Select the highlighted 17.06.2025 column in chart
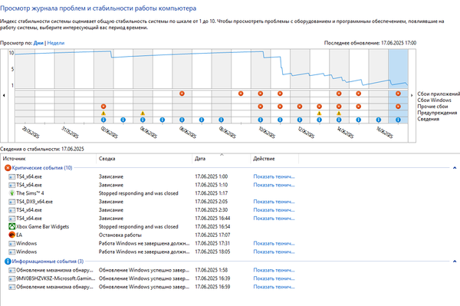This screenshot has height=306, width=460. (x=398, y=86)
